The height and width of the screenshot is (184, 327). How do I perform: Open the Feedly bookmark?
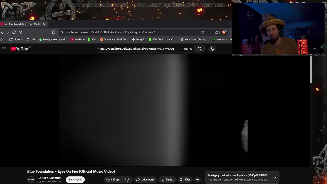pos(53,39)
